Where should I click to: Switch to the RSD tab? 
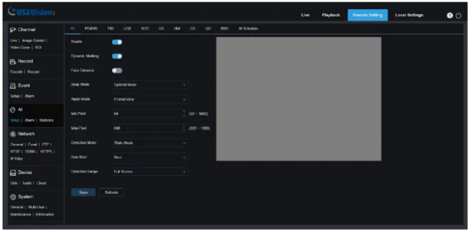point(224,29)
